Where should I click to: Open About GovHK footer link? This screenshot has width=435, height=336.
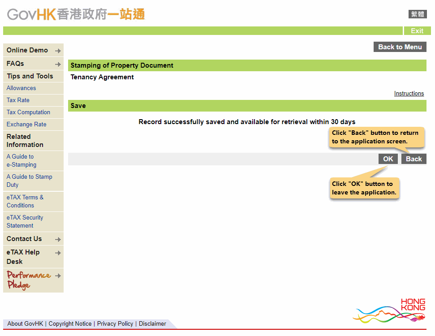(25, 324)
